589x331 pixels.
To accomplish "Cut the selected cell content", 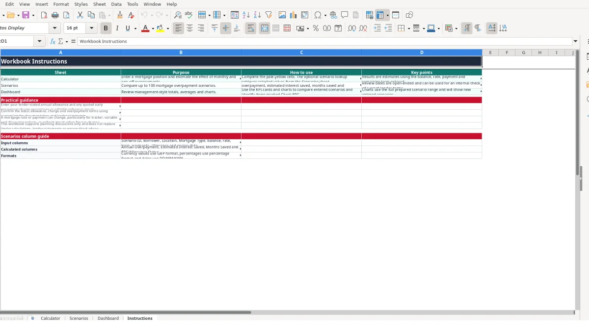I will (80, 15).
